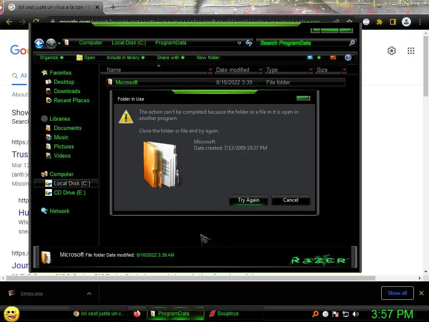Open Action Center flag tray icon
Viewport: 429px width, 322px height.
coord(336,314)
